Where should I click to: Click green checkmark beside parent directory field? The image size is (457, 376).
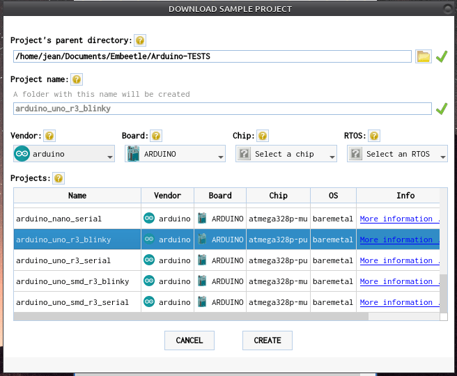click(442, 56)
